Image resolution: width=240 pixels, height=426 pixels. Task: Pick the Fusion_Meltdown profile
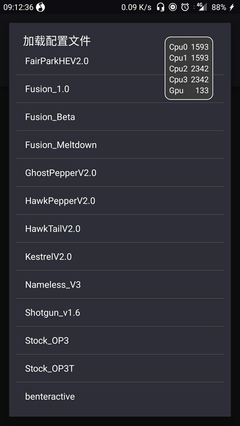pos(120,145)
